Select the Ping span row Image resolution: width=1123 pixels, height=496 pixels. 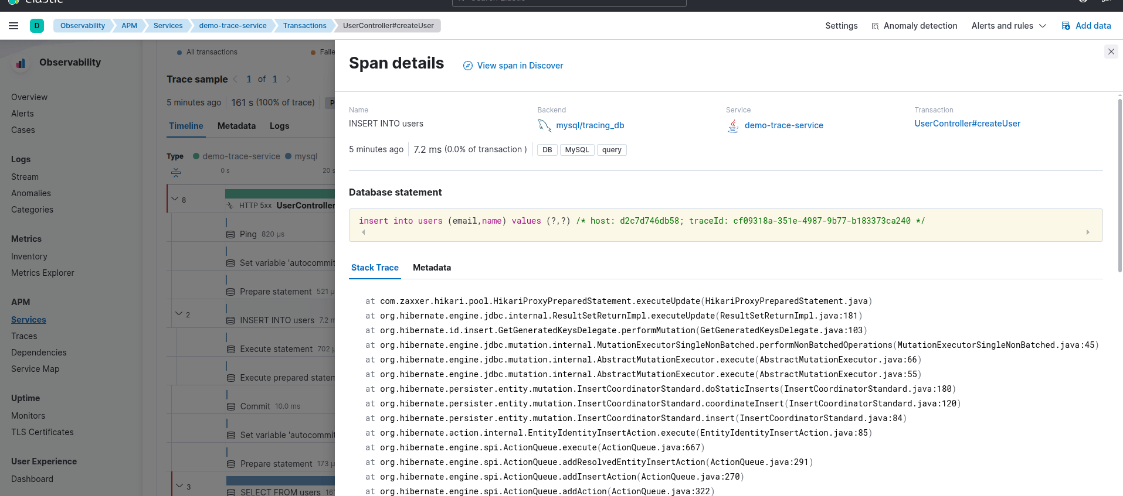point(253,228)
